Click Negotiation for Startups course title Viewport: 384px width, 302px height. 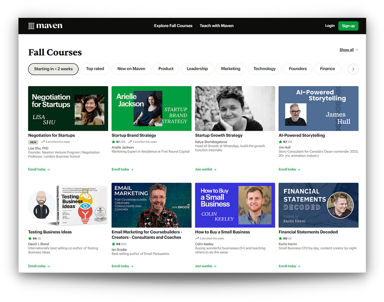52,135
